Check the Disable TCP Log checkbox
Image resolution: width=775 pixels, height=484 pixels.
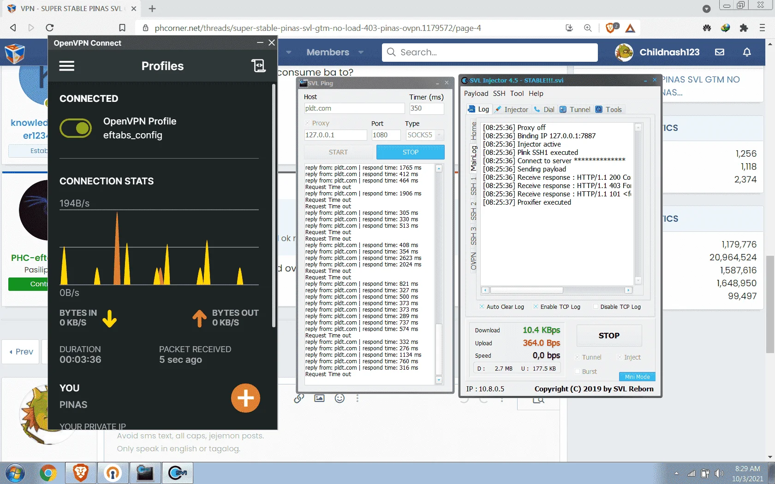596,307
